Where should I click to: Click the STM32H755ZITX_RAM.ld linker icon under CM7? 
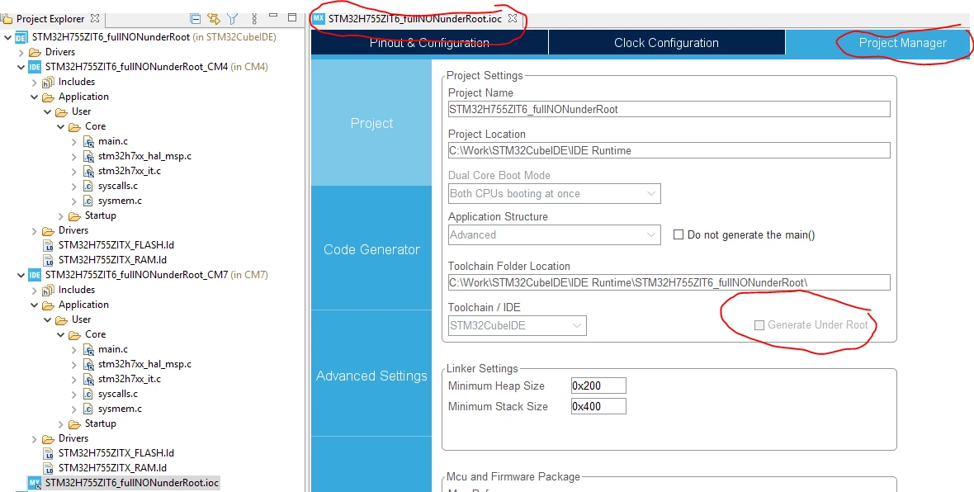point(49,468)
